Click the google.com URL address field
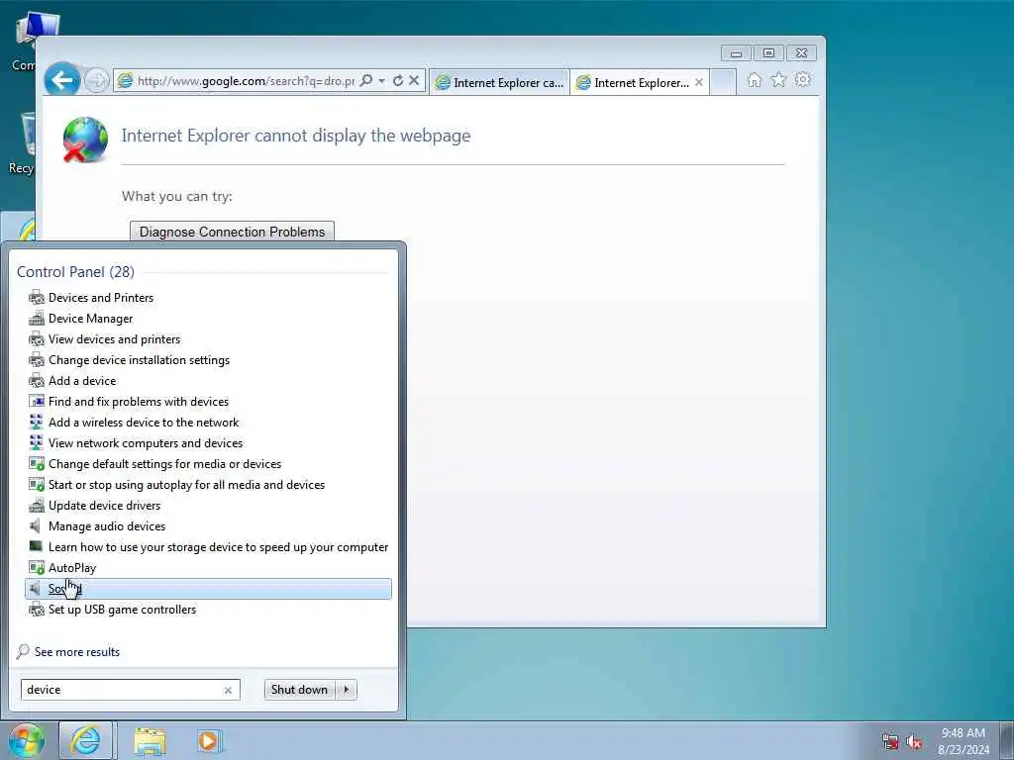The width and height of the screenshot is (1014, 760). [245, 81]
